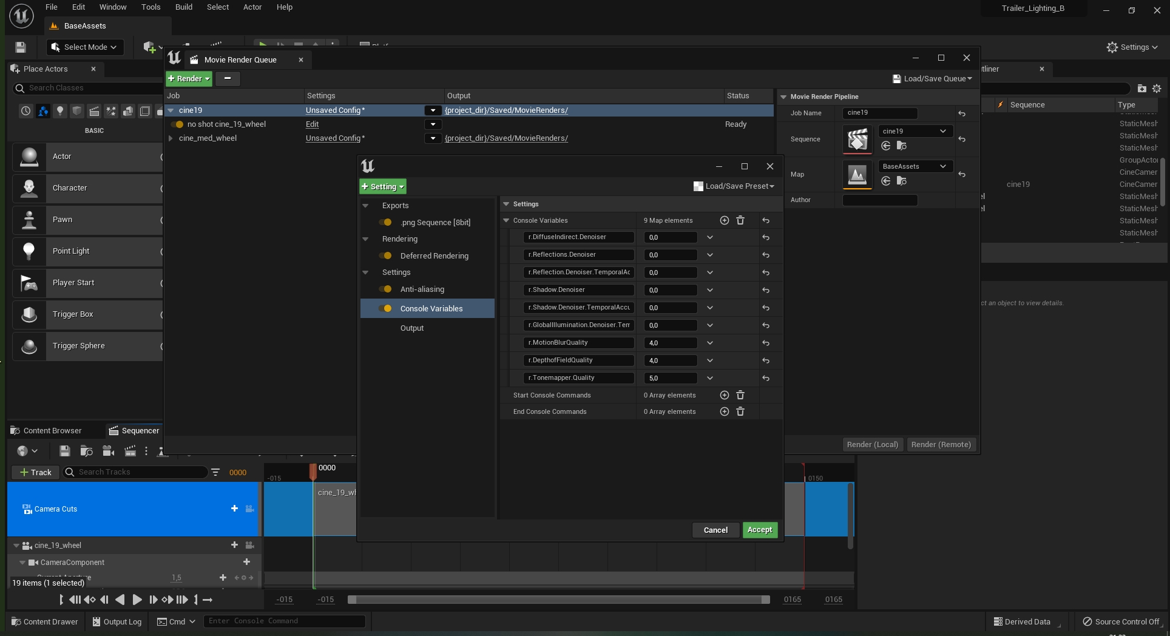Add a new Console Variables map element

(724, 220)
